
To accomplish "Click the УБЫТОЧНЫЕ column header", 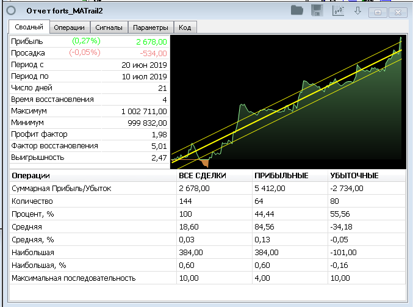I will click(x=353, y=176).
